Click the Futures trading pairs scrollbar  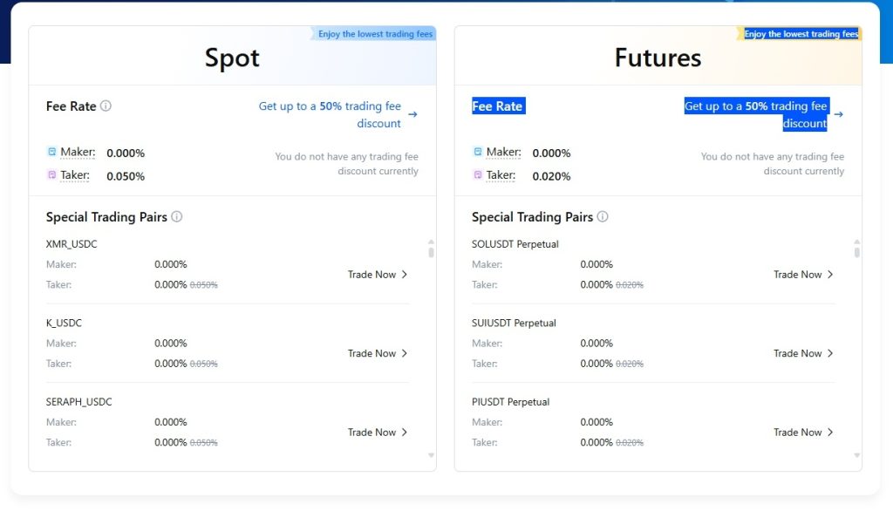tap(856, 253)
